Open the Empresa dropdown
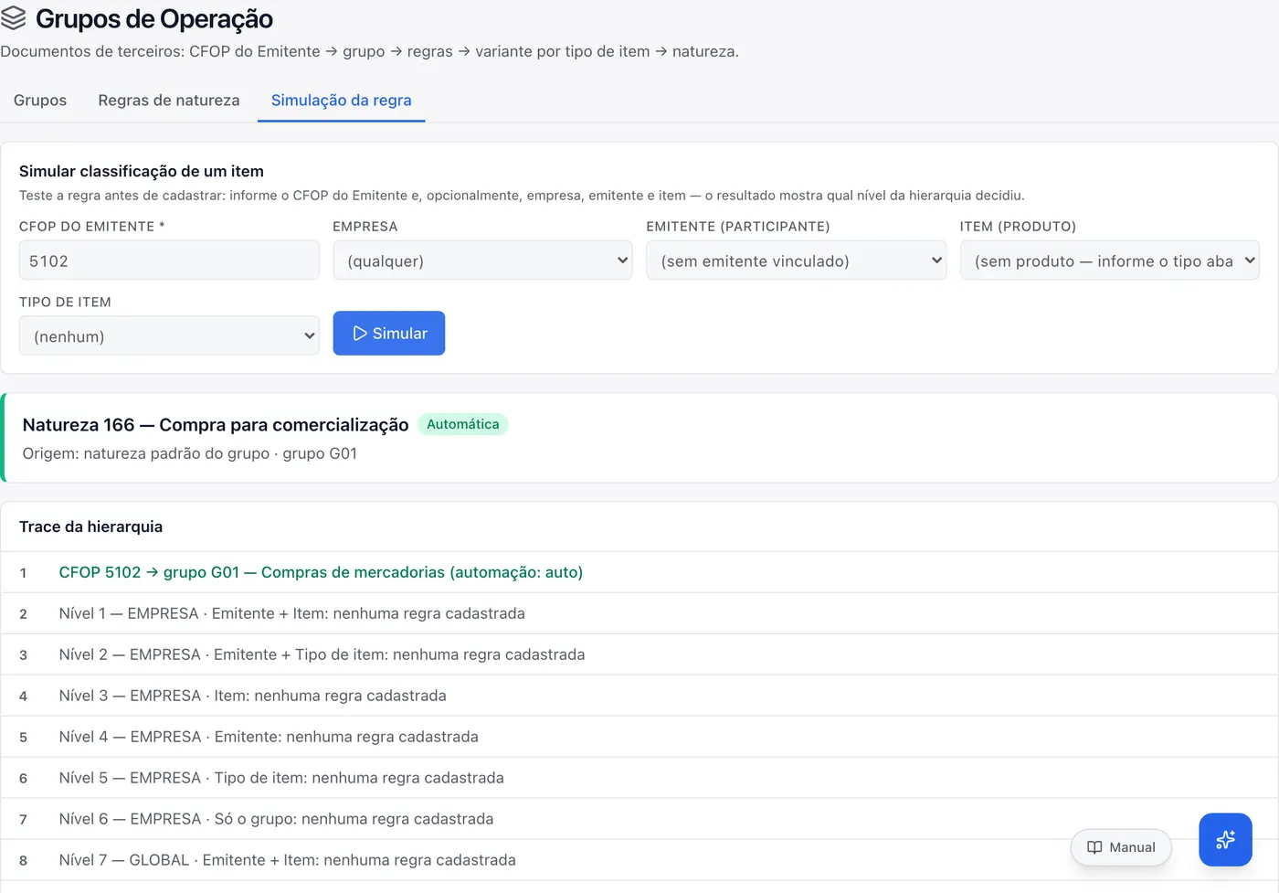Screen dimensions: 1279x893 [x=482, y=260]
